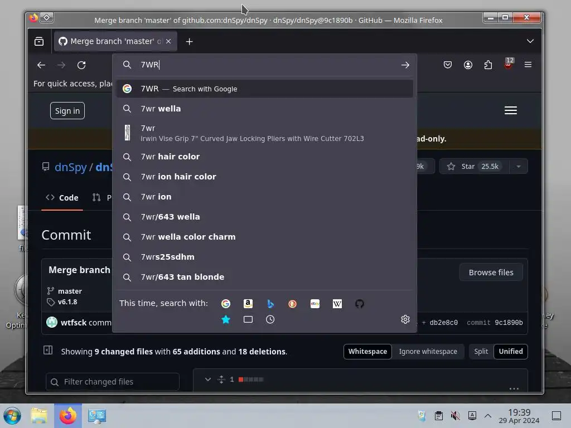This screenshot has width=571, height=428.
Task: Select the '7wr ion' suggestion
Action: [x=265, y=197]
